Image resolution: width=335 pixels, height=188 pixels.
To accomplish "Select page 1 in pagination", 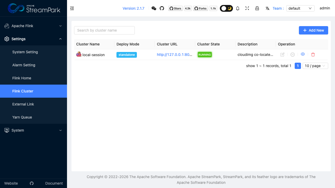I will tap(298, 66).
